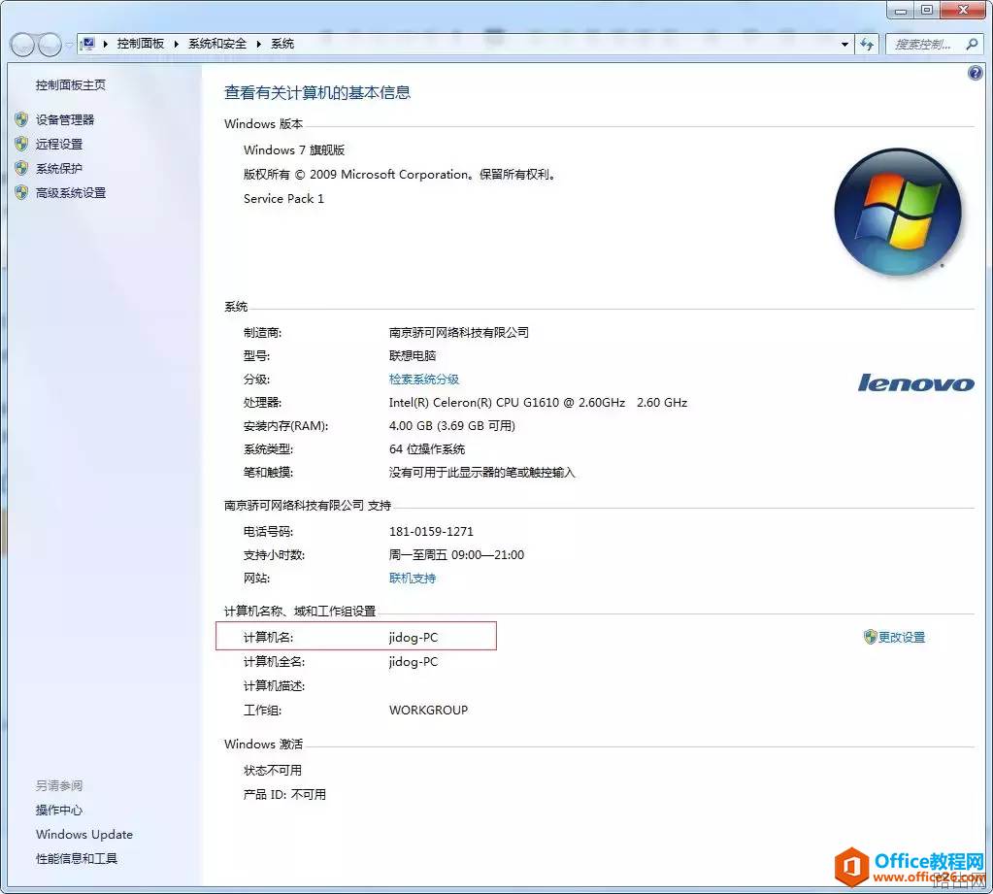Go forward with the Forward arrow button
The height and width of the screenshot is (894, 993).
tap(50, 45)
